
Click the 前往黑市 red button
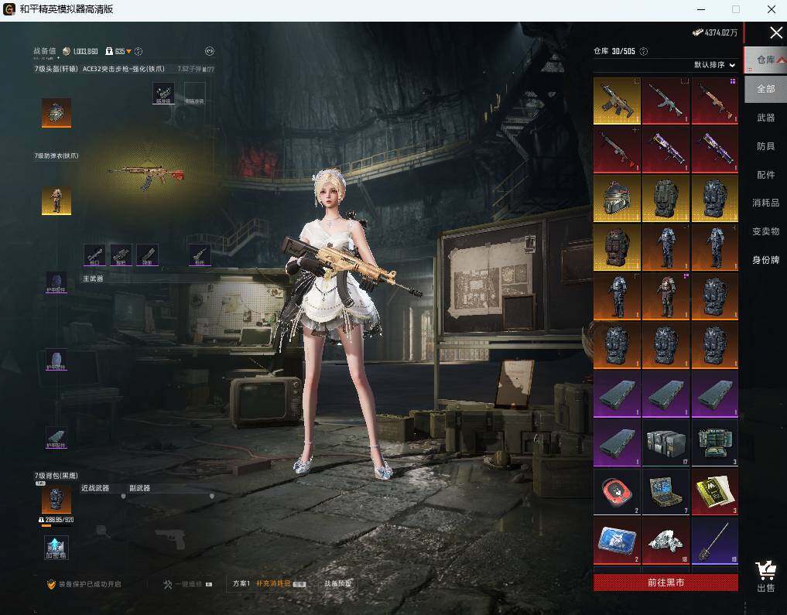(666, 583)
